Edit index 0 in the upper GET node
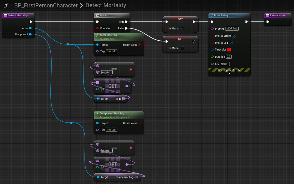 (103, 89)
